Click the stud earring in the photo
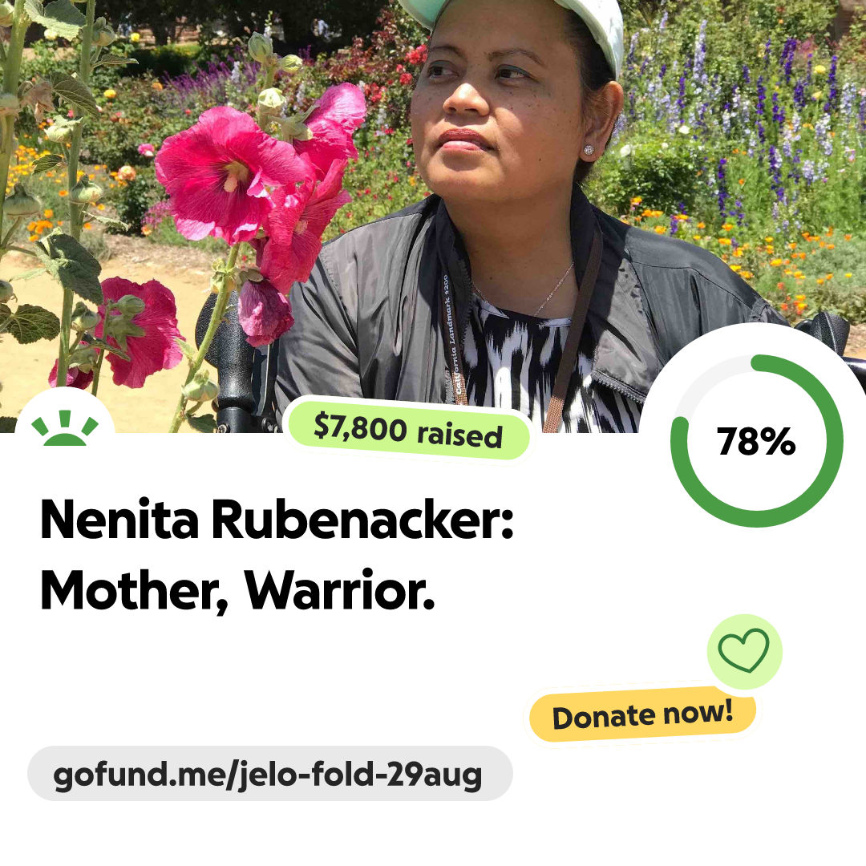The width and height of the screenshot is (866, 866). [x=589, y=150]
